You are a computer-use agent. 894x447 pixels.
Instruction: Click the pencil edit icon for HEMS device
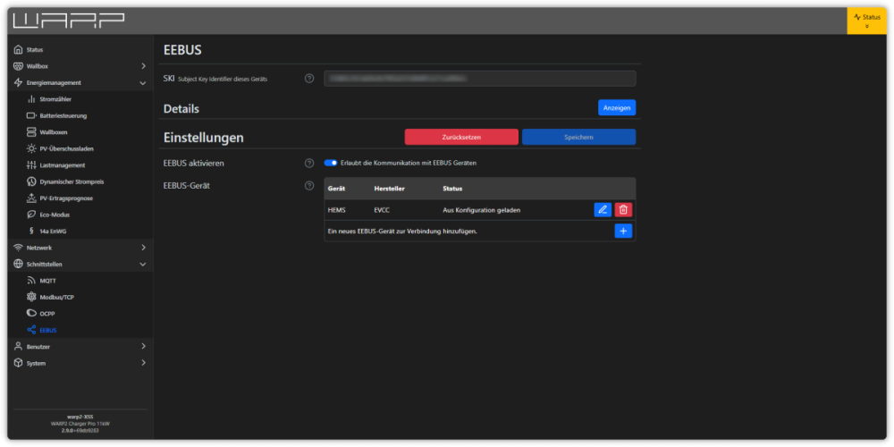coord(603,209)
